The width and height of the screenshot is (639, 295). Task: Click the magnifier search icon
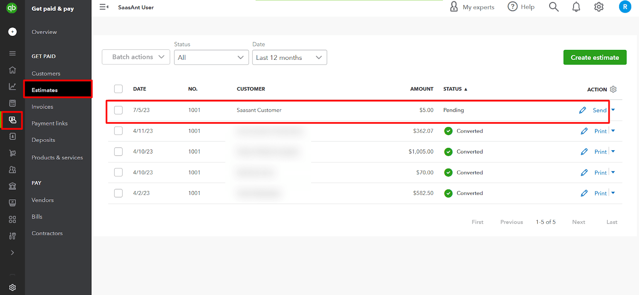(554, 7)
